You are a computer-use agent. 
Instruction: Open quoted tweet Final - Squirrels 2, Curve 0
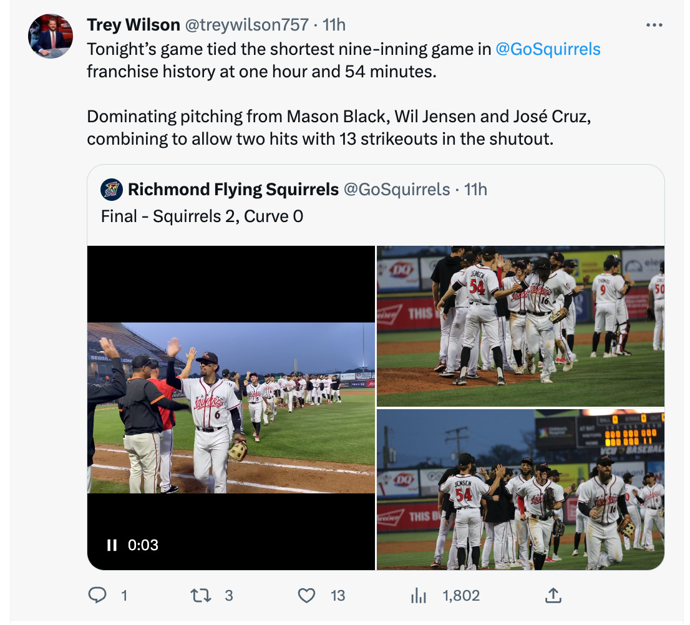pyautogui.click(x=202, y=216)
